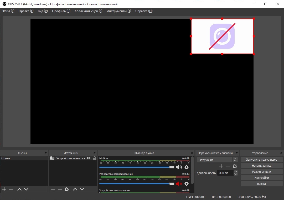Click the Выход button
The image size is (284, 200).
[262, 184]
